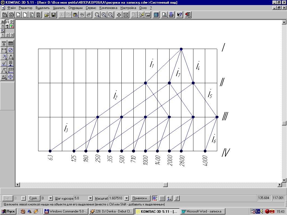The width and height of the screenshot is (287, 215).
Task: Select the diameter dimension tool
Action: (x=11, y=50)
